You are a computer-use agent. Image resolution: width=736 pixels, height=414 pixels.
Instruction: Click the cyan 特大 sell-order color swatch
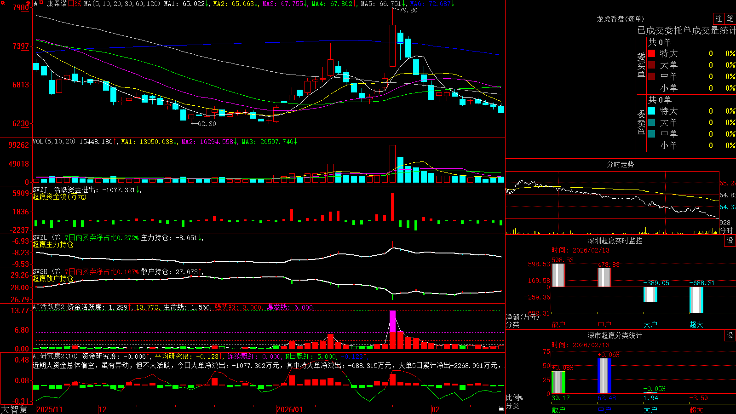[651, 111]
